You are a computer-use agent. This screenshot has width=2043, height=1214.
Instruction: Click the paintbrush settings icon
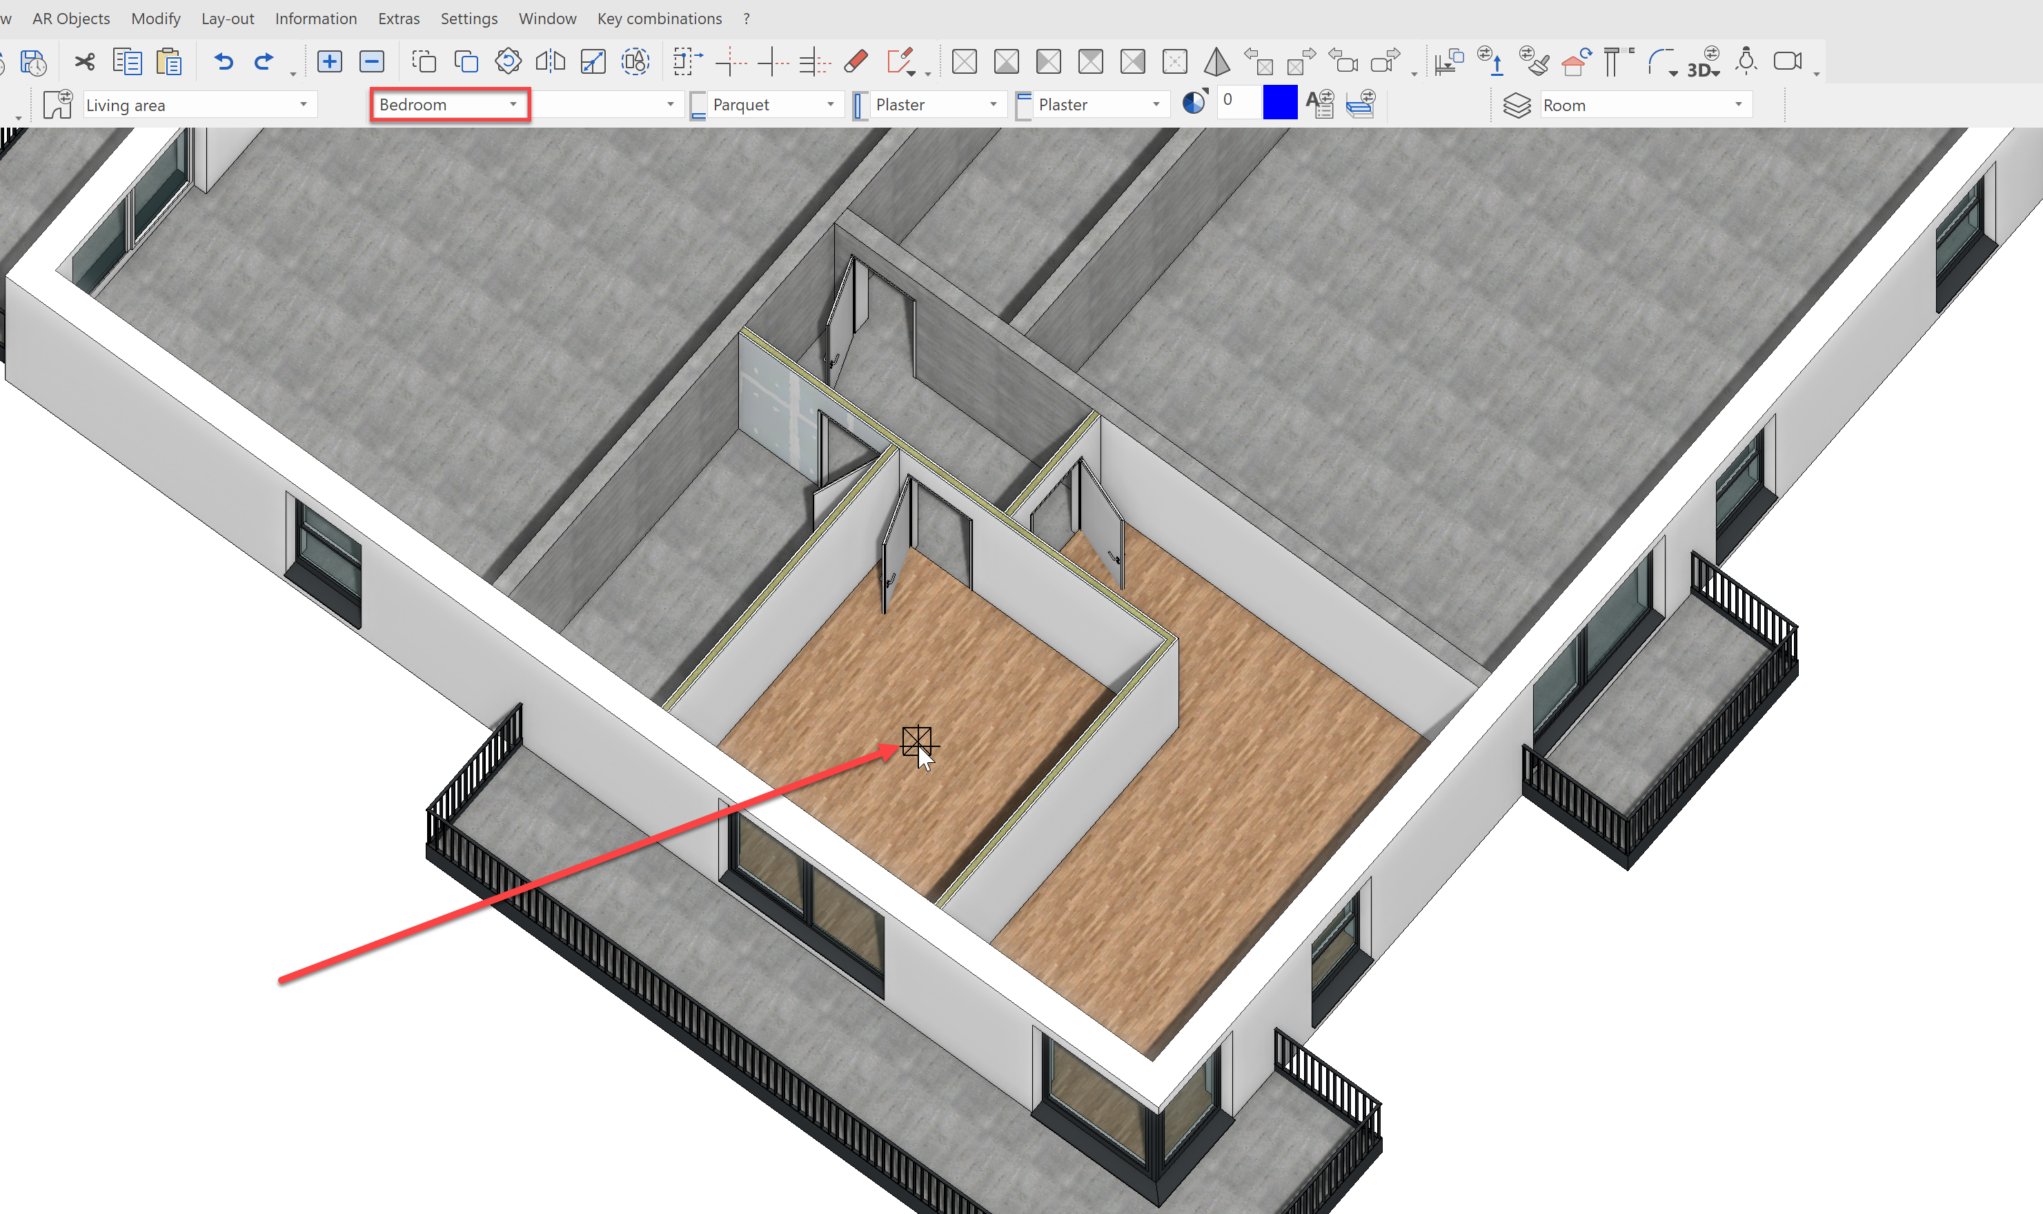[x=1534, y=61]
